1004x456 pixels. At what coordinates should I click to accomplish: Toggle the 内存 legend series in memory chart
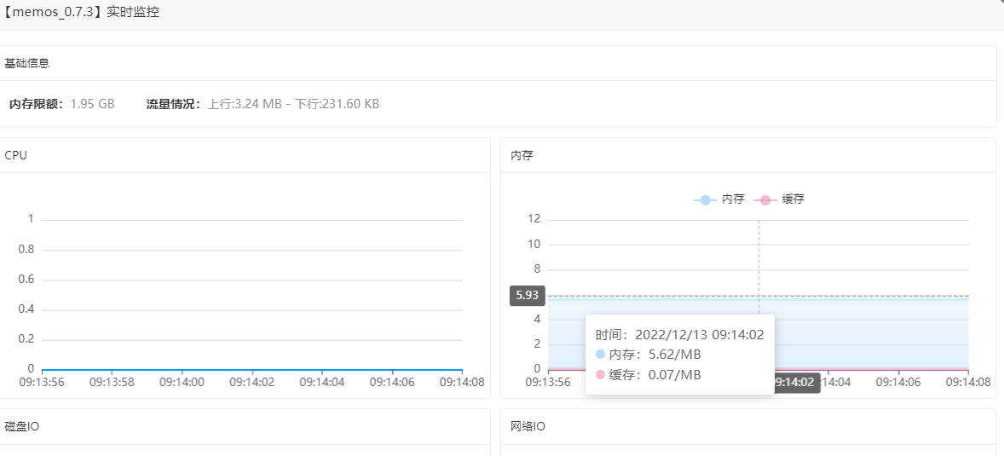point(719,199)
